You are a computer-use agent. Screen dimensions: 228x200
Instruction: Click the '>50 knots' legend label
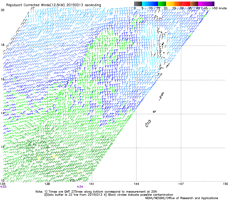pos(219,8)
